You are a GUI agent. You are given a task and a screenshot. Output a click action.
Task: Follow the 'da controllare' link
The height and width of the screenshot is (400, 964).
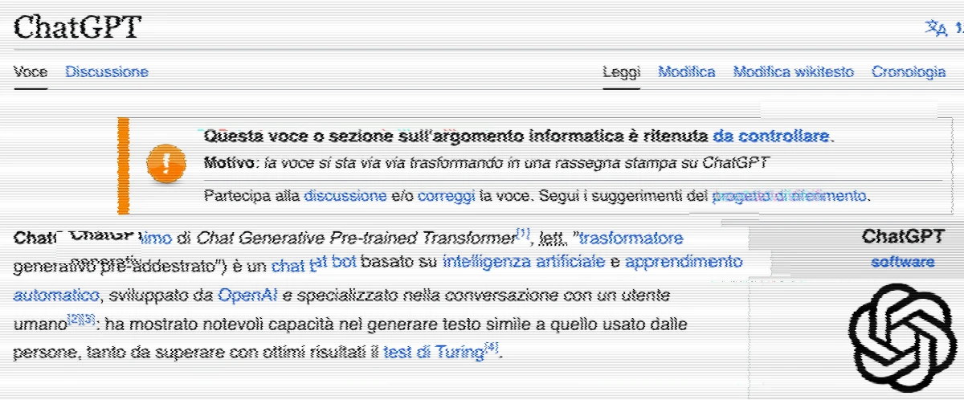pyautogui.click(x=771, y=136)
